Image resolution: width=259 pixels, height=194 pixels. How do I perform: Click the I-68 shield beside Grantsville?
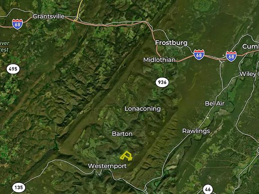tap(18, 24)
